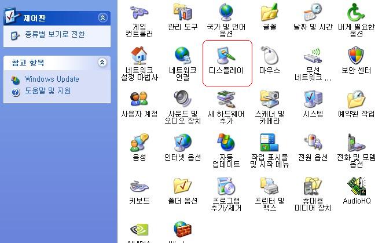The width and height of the screenshot is (382, 243).
Task: Collapse the 제어판 sidebar panel
Action: tap(102, 17)
